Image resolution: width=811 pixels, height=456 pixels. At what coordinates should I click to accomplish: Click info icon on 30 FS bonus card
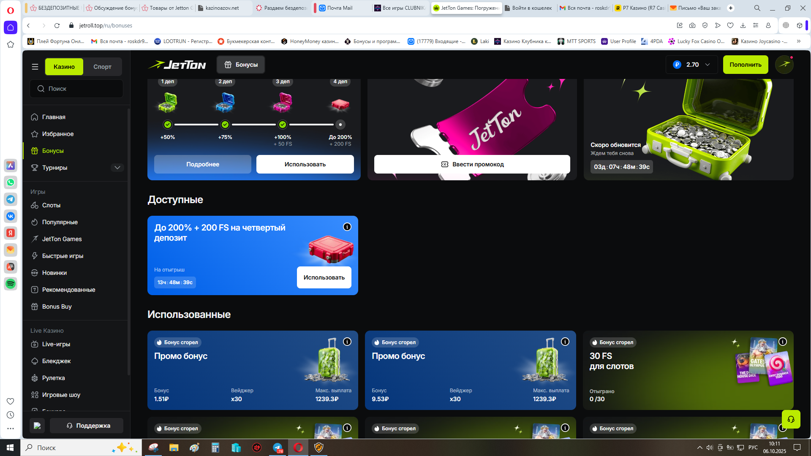pyautogui.click(x=783, y=342)
